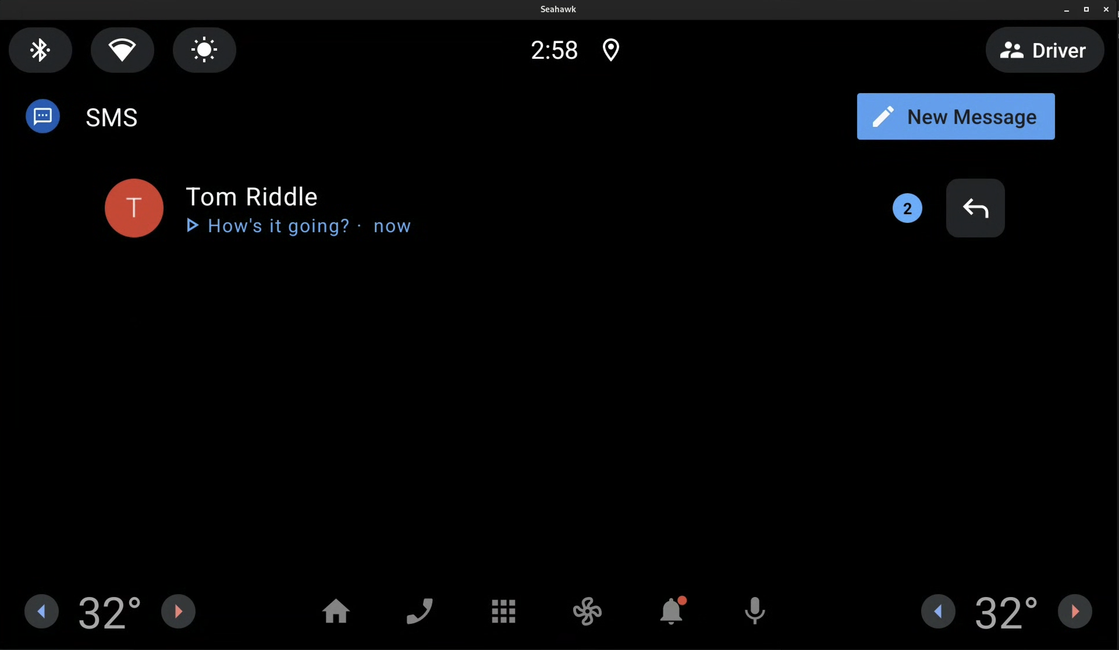
Task: Toggle WiFi on or off
Action: [122, 49]
